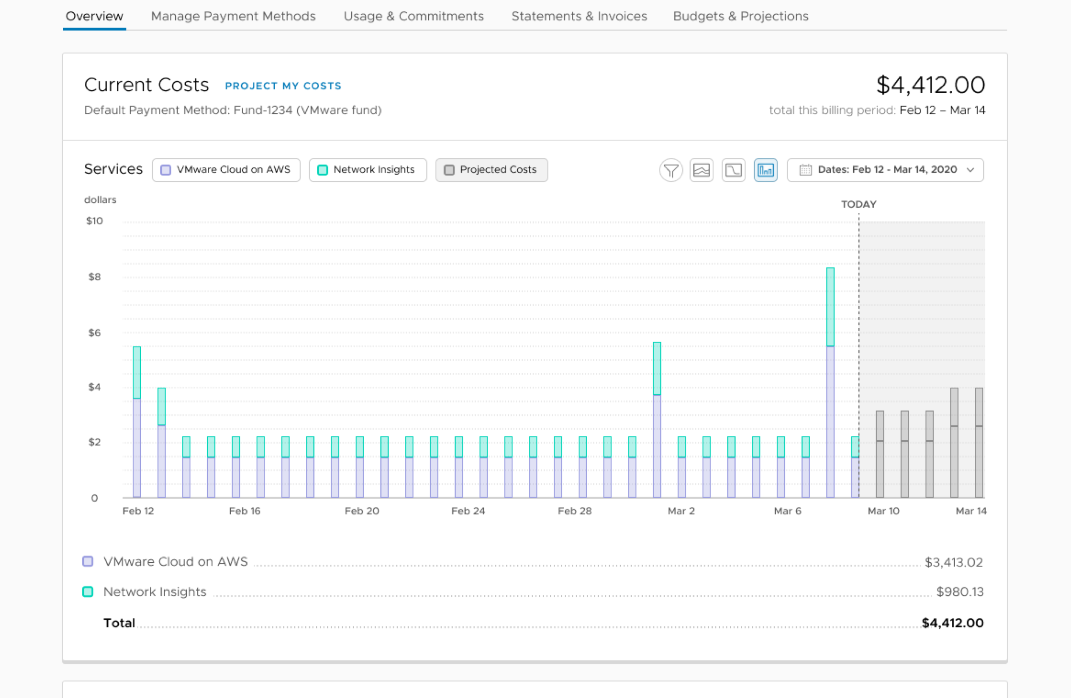Click VMware Cloud on AWS legend swatch below chart
This screenshot has width=1071, height=698.
click(88, 561)
